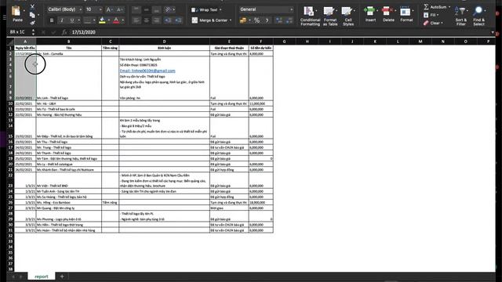
Task: Decrease font size with small A
Action: tap(119, 9)
